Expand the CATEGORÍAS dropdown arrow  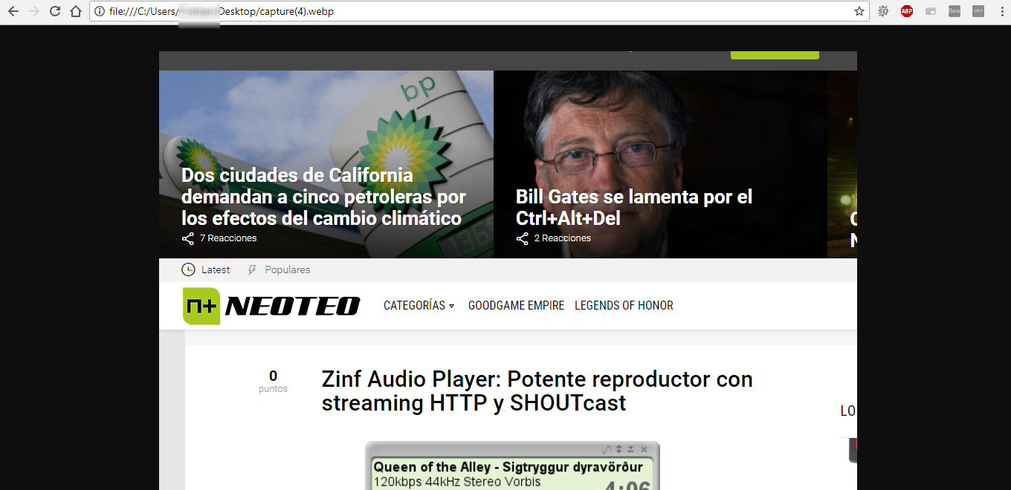451,306
